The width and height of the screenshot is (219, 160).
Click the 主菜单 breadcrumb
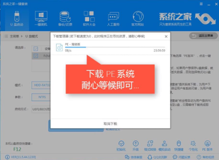click(14, 36)
